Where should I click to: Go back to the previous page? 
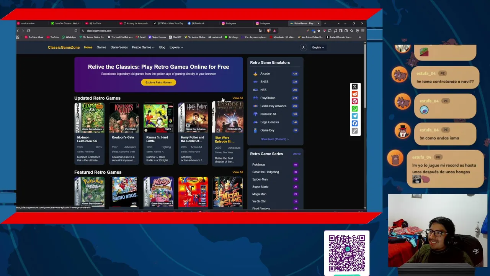point(18,31)
